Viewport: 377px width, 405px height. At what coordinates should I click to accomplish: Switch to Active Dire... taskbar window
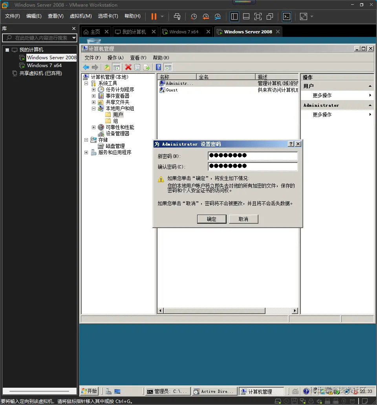click(215, 392)
